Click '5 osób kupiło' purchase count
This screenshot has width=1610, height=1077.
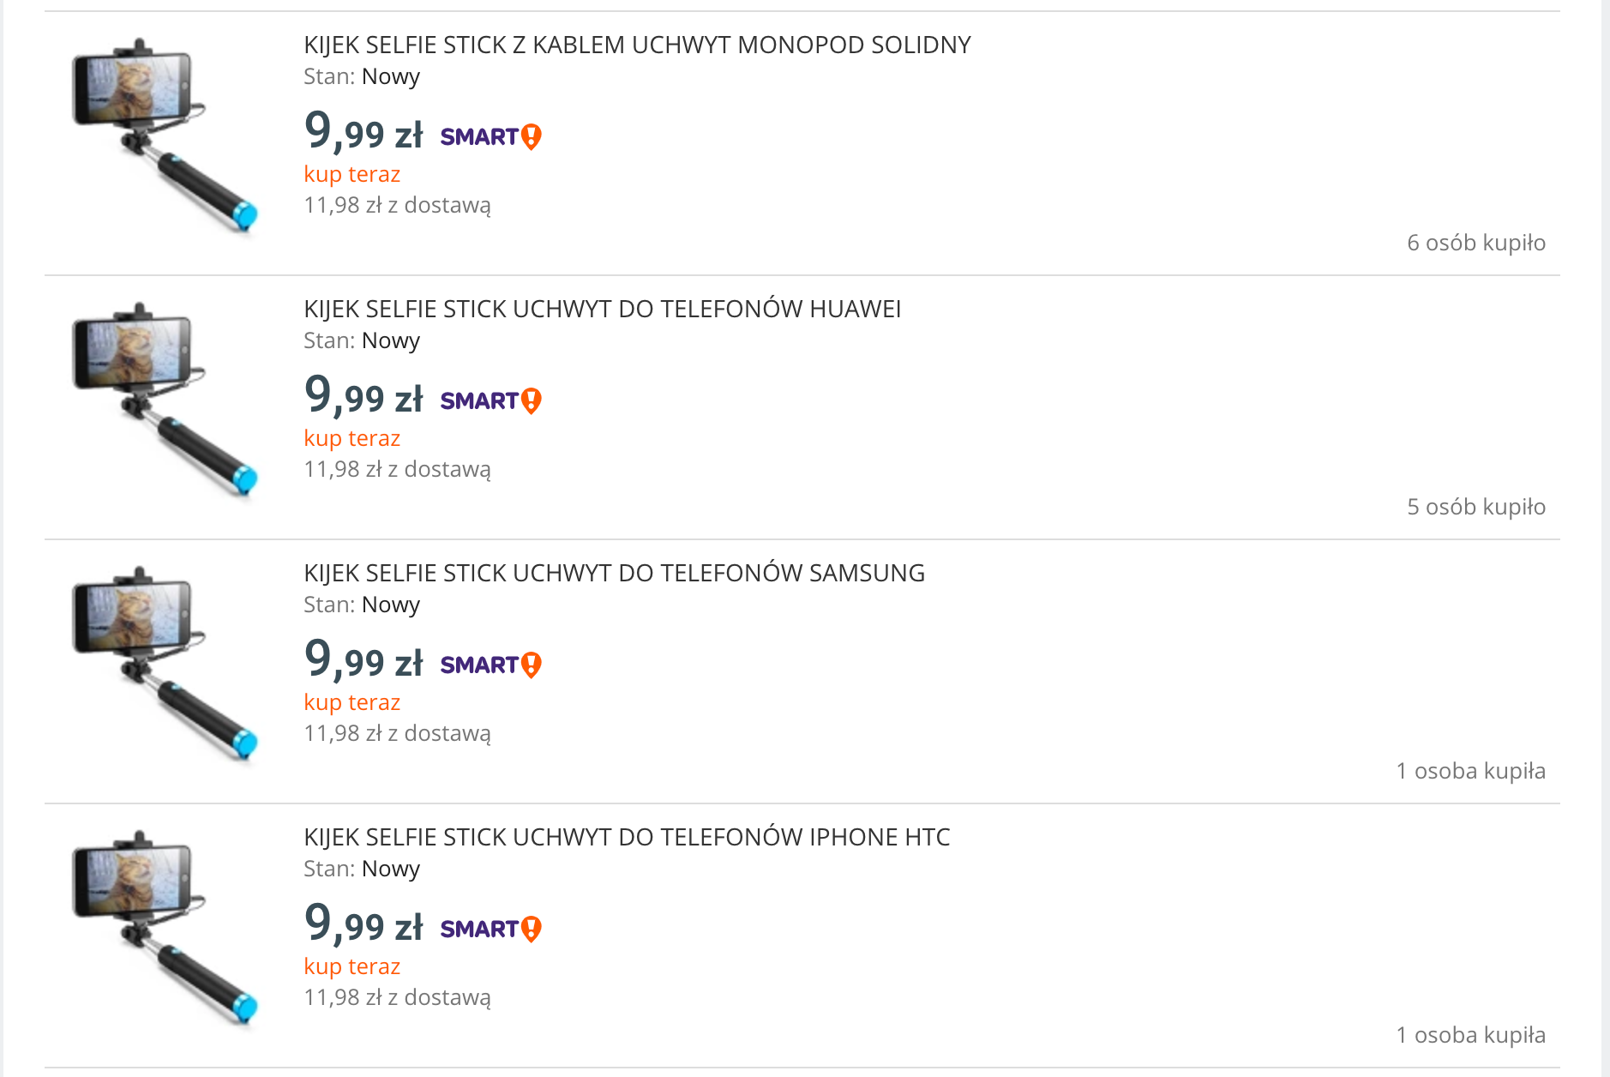coord(1475,507)
